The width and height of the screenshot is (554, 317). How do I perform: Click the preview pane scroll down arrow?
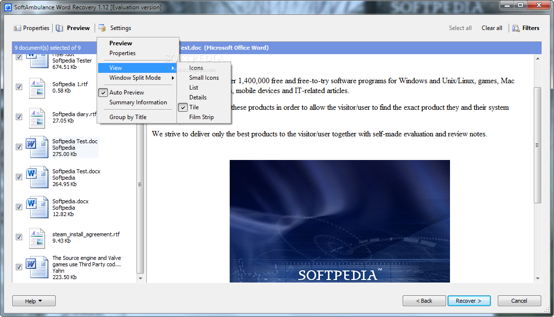(537, 278)
